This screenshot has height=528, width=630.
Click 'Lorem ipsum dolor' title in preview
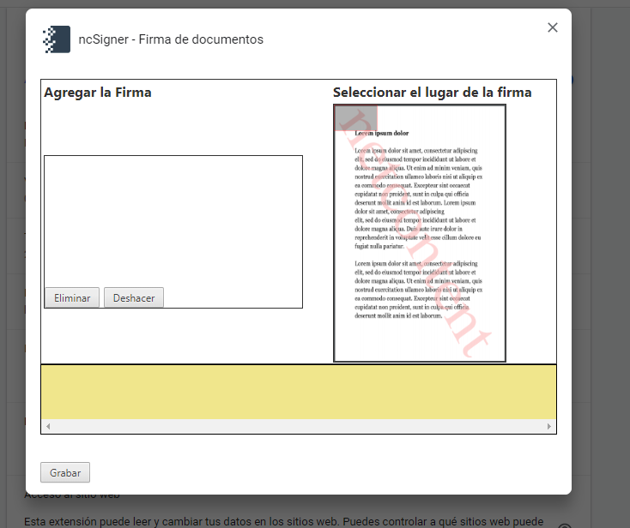[x=382, y=133]
